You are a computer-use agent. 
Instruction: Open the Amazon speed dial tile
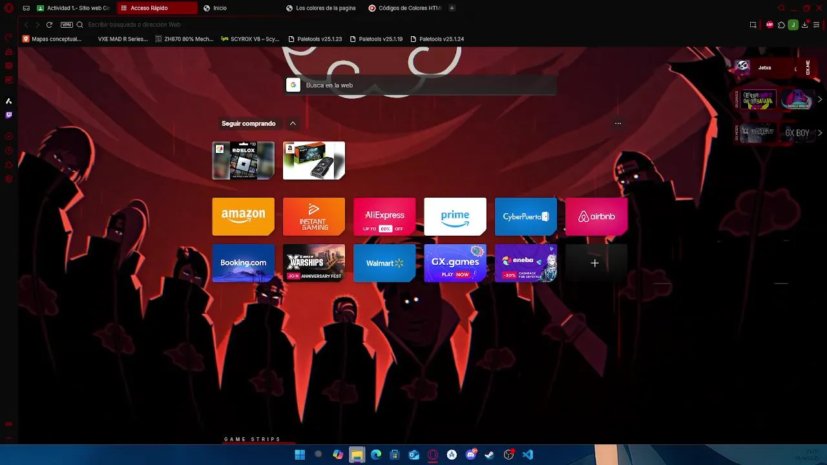[244, 216]
